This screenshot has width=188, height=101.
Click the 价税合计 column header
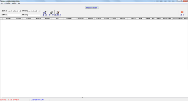click(132, 19)
